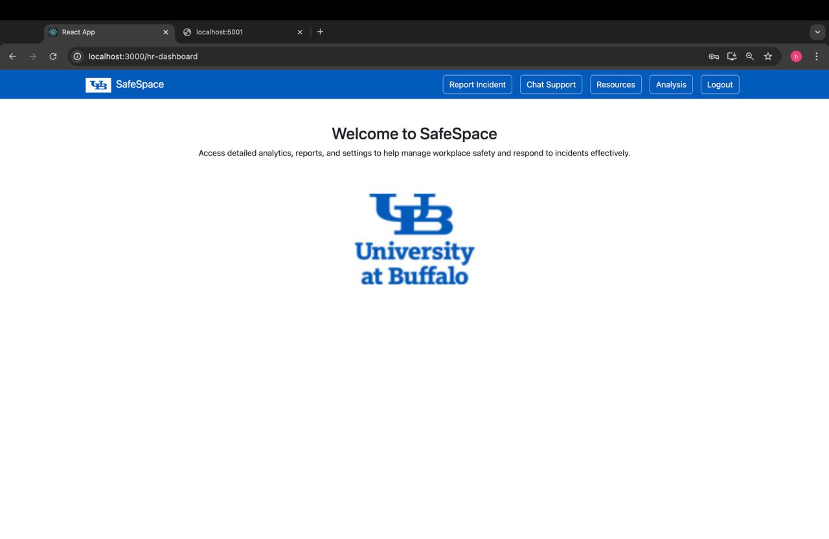The width and height of the screenshot is (829, 539).
Task: Open the saved passwords key icon
Action: (714, 56)
